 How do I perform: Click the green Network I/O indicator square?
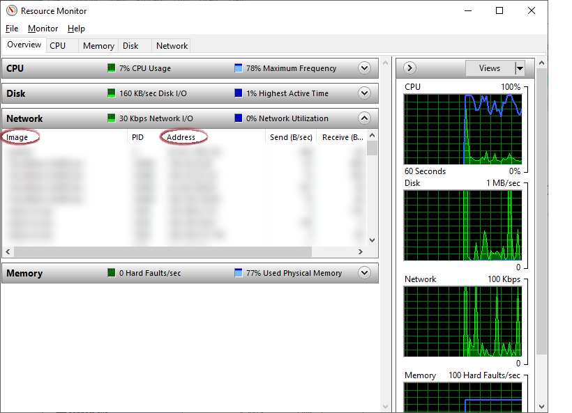click(x=112, y=118)
